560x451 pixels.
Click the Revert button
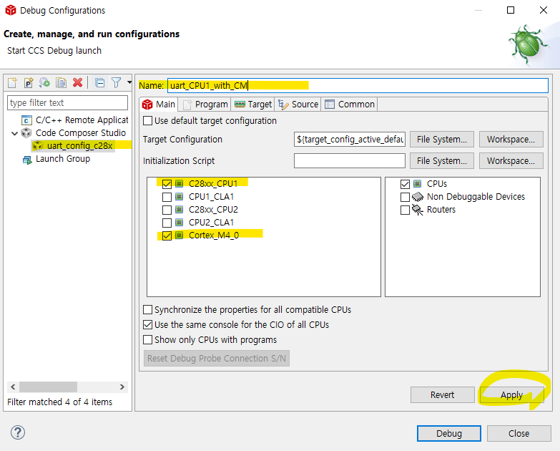point(442,395)
